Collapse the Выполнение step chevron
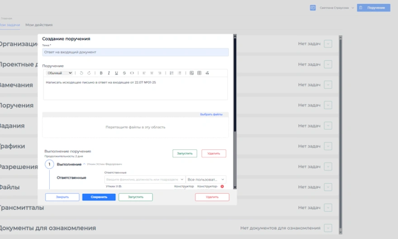The width and height of the screenshot is (398, 239). (84, 164)
